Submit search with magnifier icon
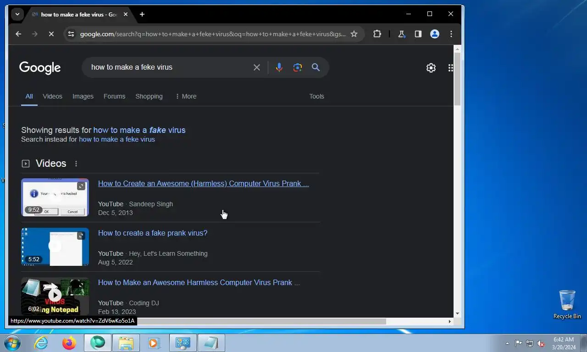Screen dimensions: 587x352 [316, 67]
